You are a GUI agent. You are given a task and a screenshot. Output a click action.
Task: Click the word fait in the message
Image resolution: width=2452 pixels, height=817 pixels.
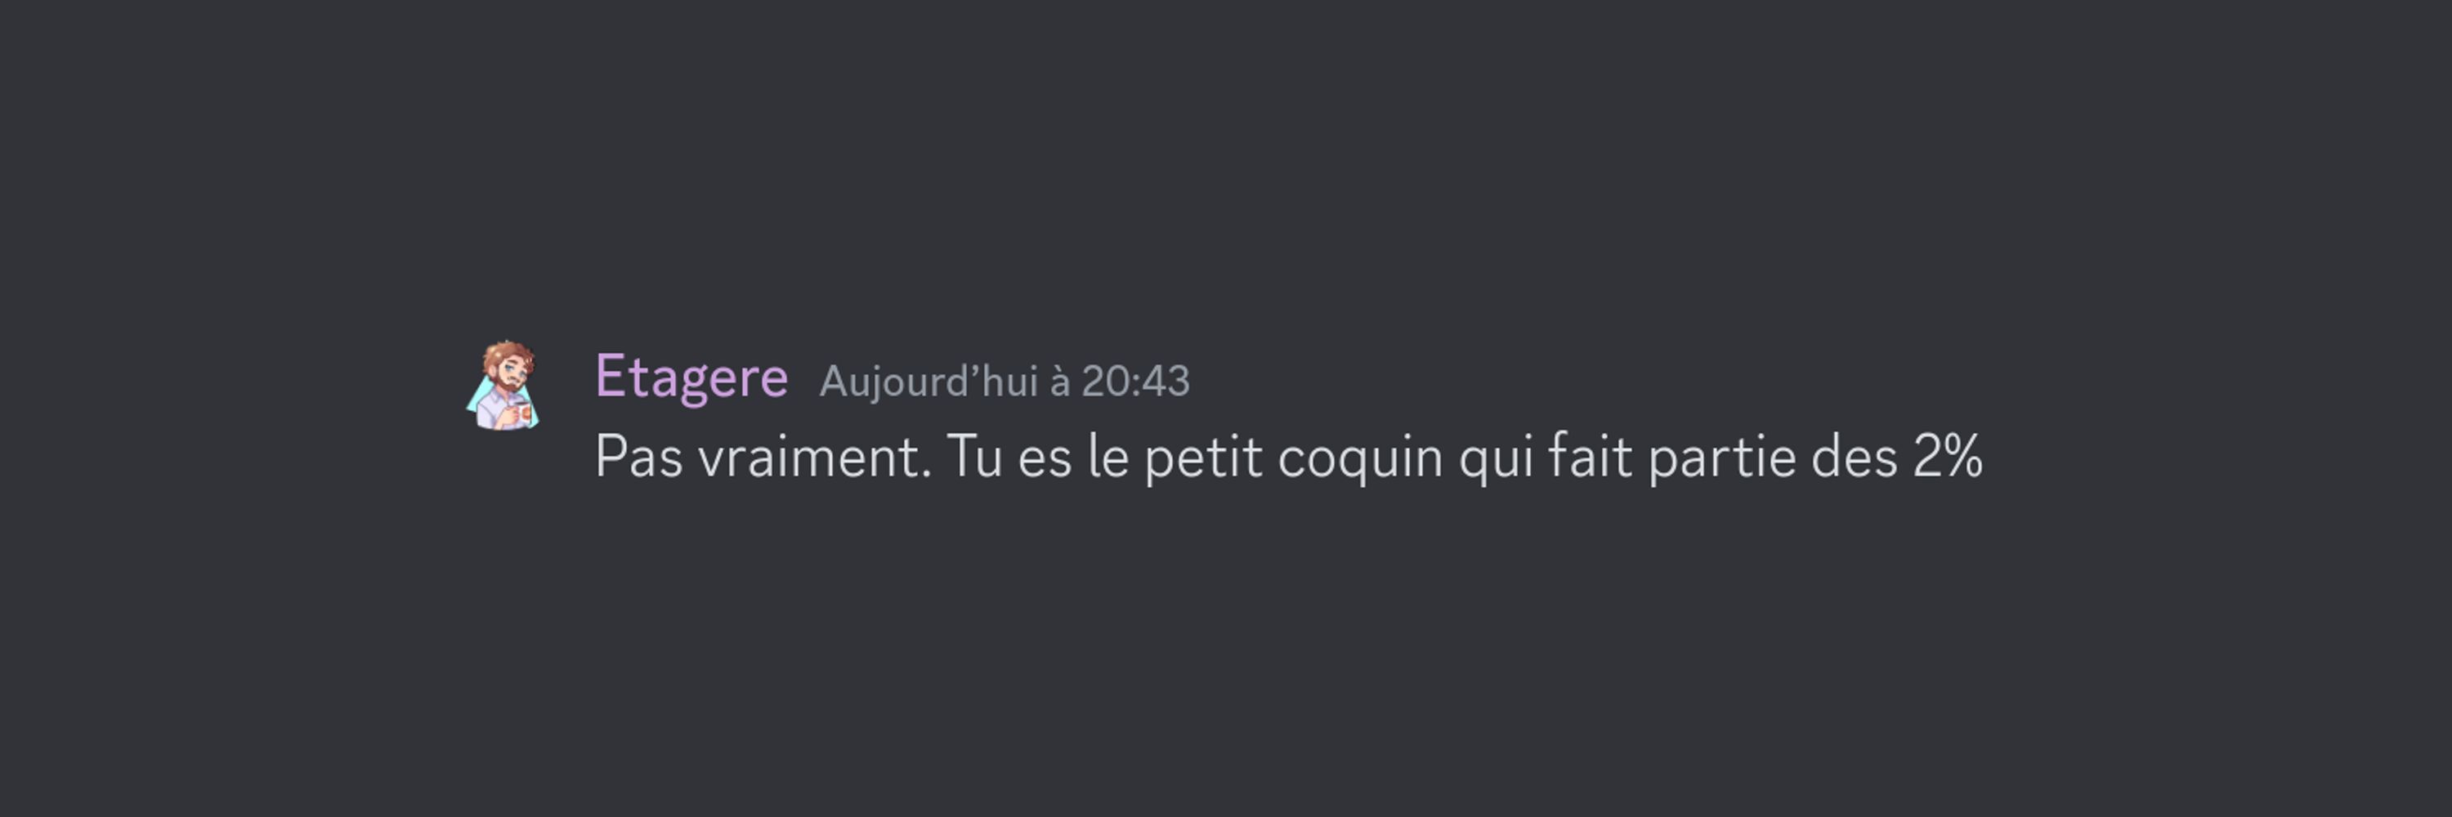pos(1591,456)
